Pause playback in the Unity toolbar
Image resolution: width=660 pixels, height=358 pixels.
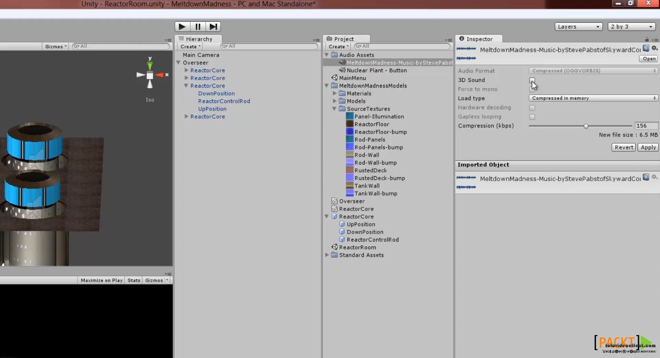coord(198,26)
